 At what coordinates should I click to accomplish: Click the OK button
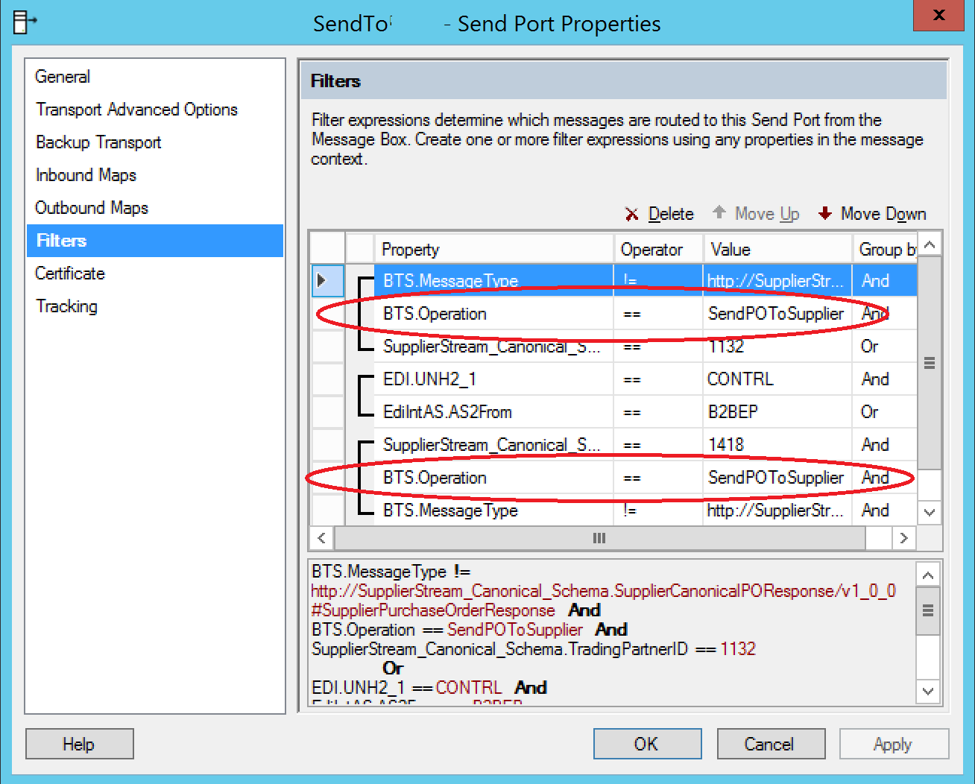pos(647,744)
